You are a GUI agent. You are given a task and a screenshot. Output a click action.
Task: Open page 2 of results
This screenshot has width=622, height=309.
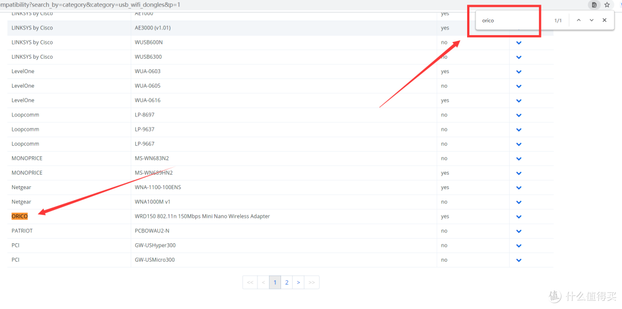pos(287,282)
